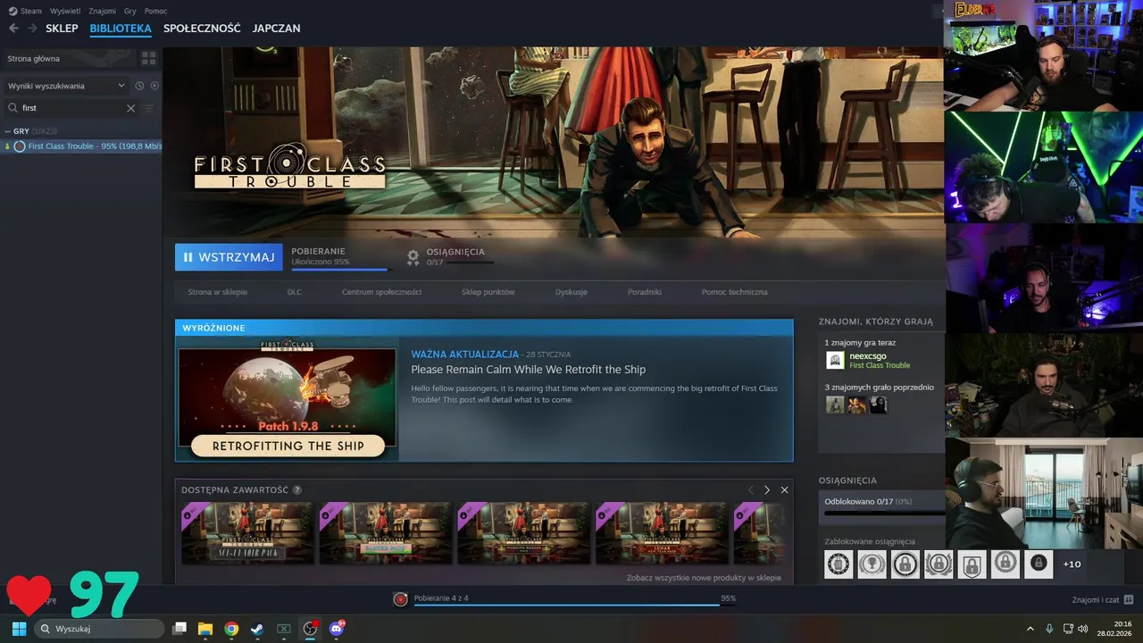
Task: Go to BIBLIOTEKA tab
Action: point(121,29)
